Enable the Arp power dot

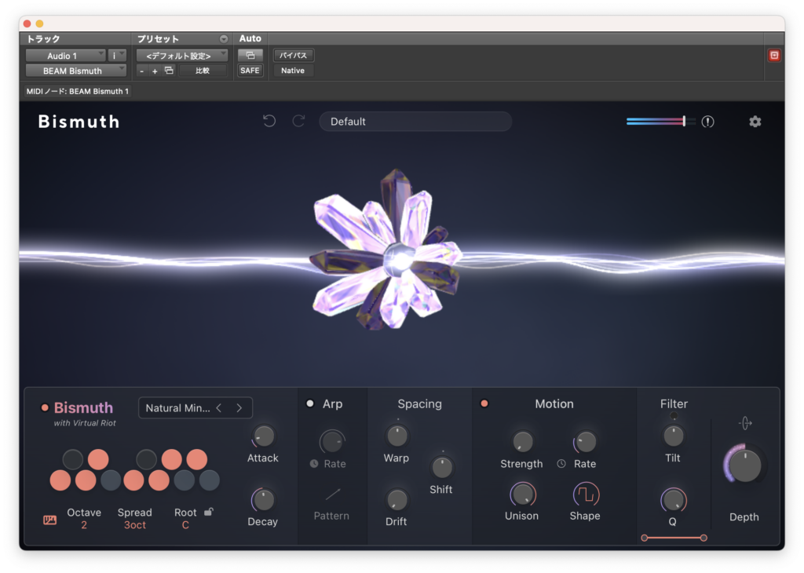pyautogui.click(x=309, y=403)
